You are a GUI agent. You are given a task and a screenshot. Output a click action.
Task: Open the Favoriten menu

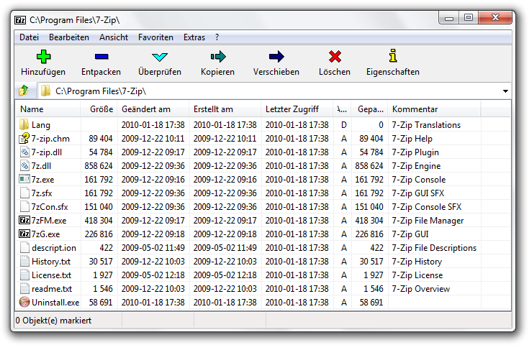click(x=155, y=37)
